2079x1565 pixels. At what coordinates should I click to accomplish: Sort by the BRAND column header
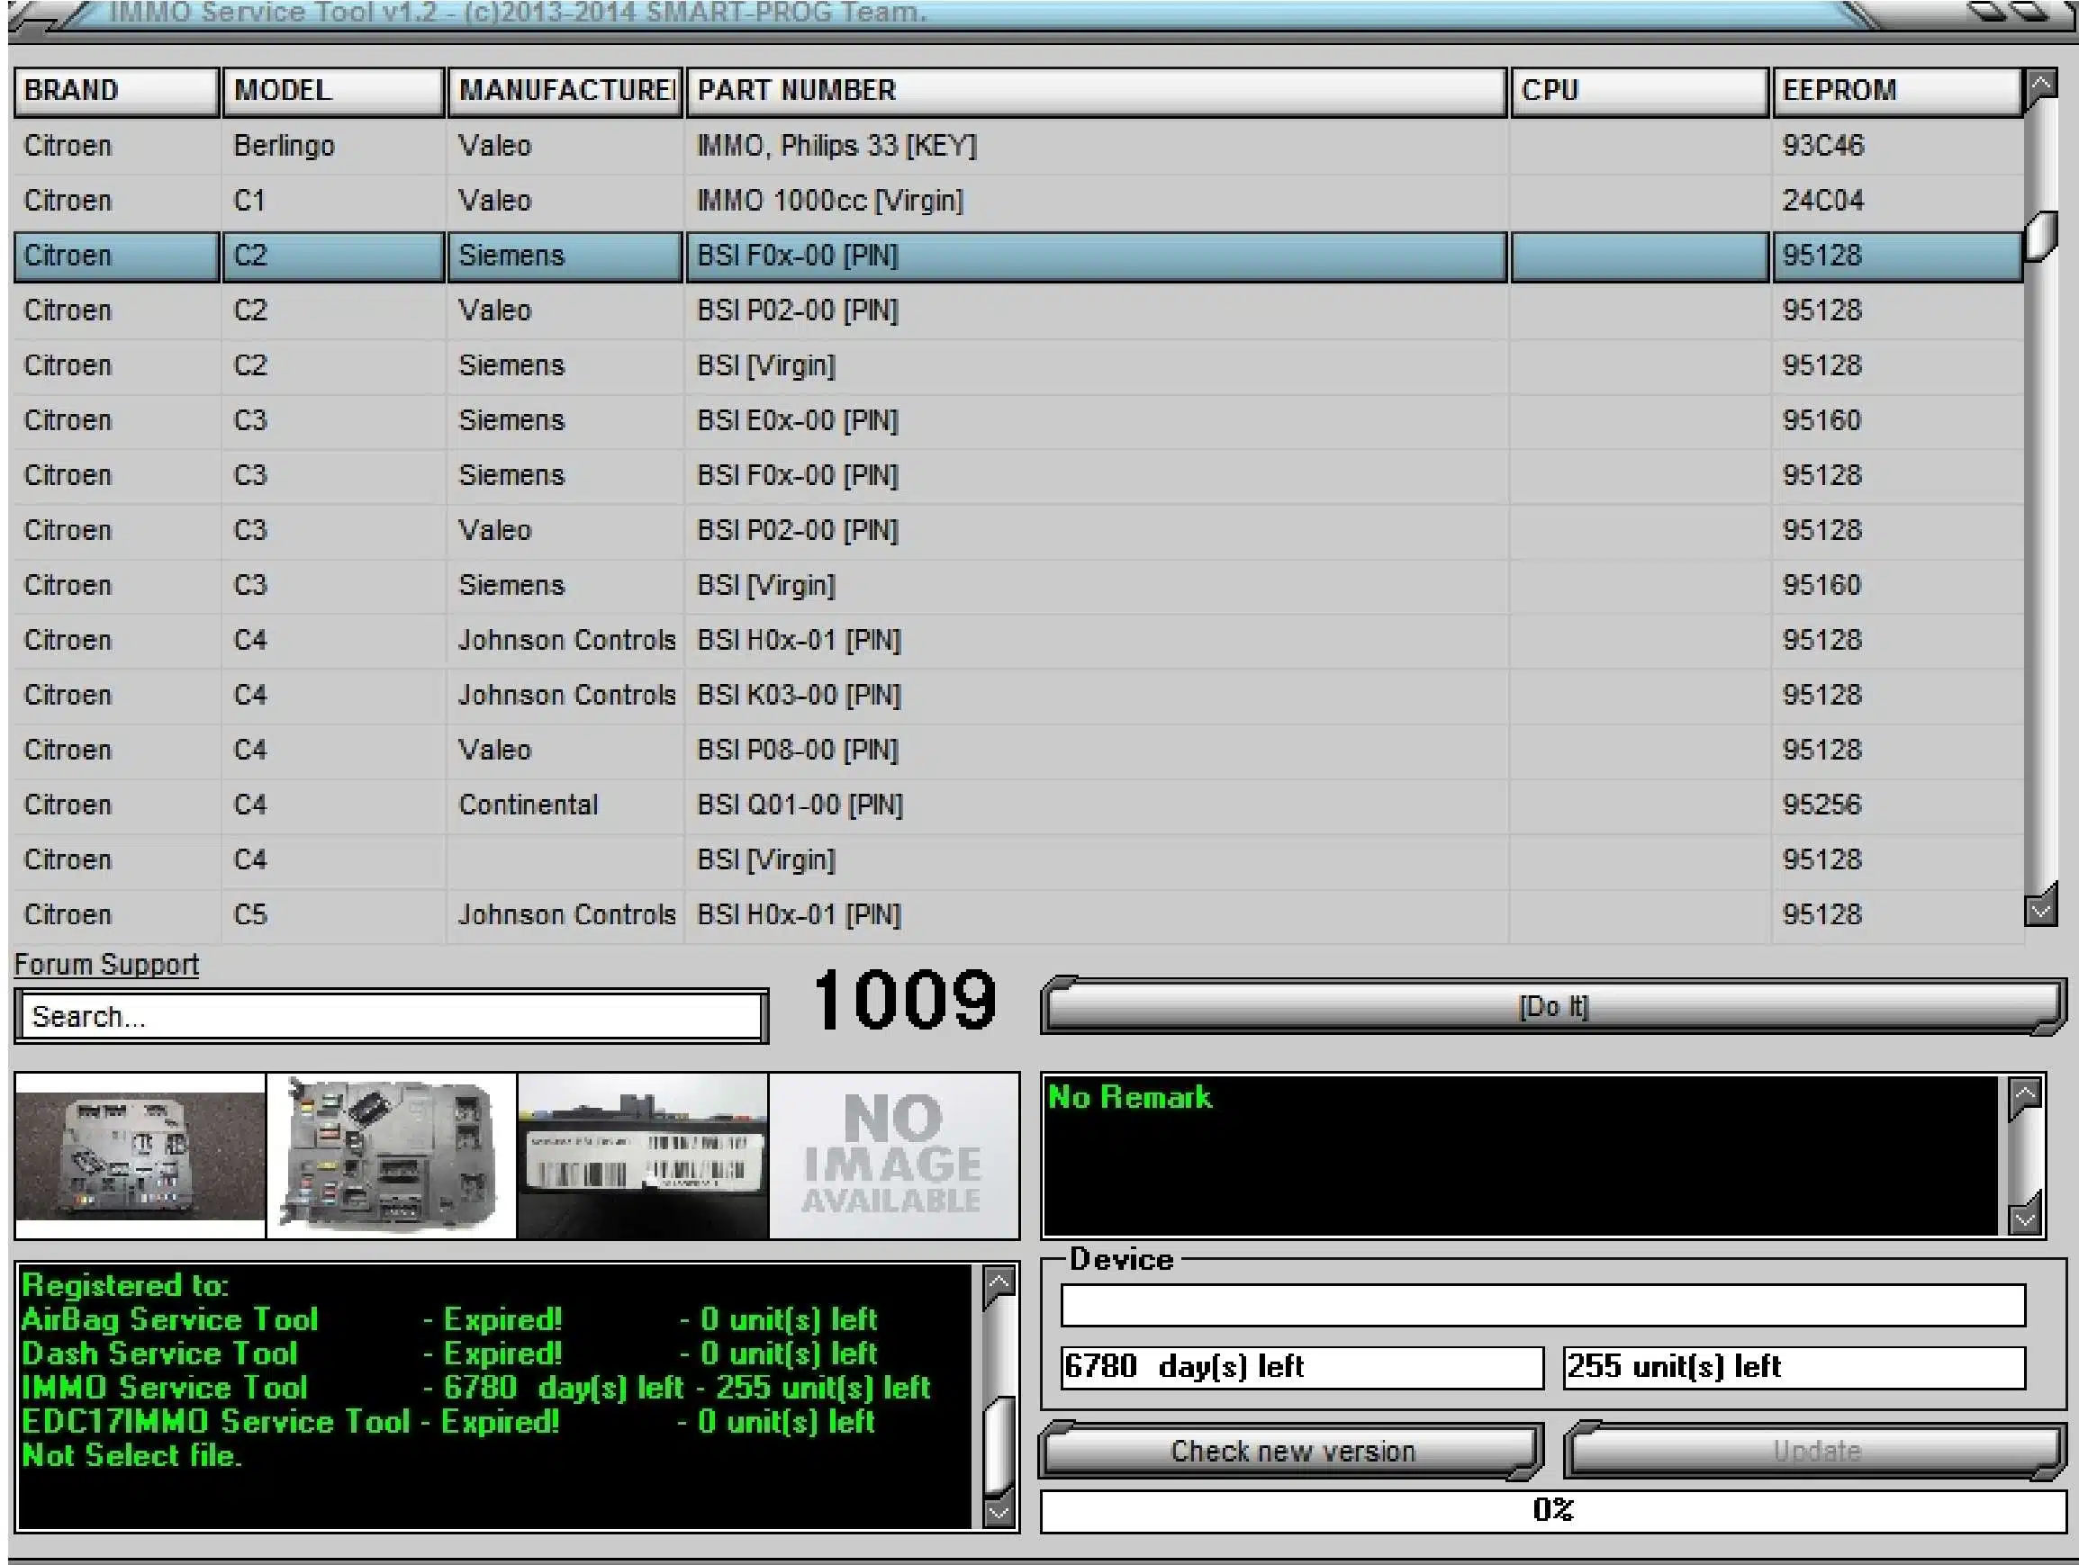pos(116,91)
